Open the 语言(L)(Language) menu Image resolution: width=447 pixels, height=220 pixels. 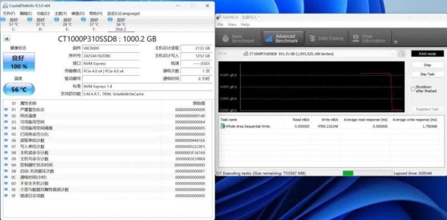pos(123,13)
